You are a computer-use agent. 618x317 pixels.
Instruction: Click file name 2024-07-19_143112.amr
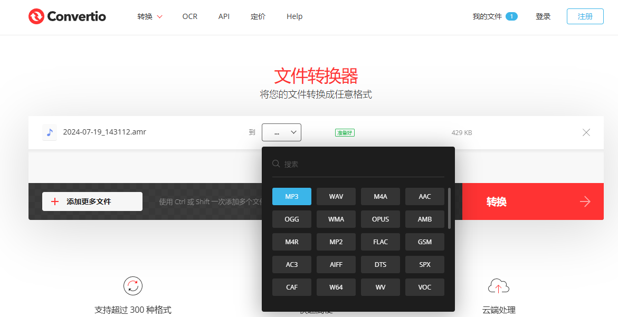pos(104,132)
